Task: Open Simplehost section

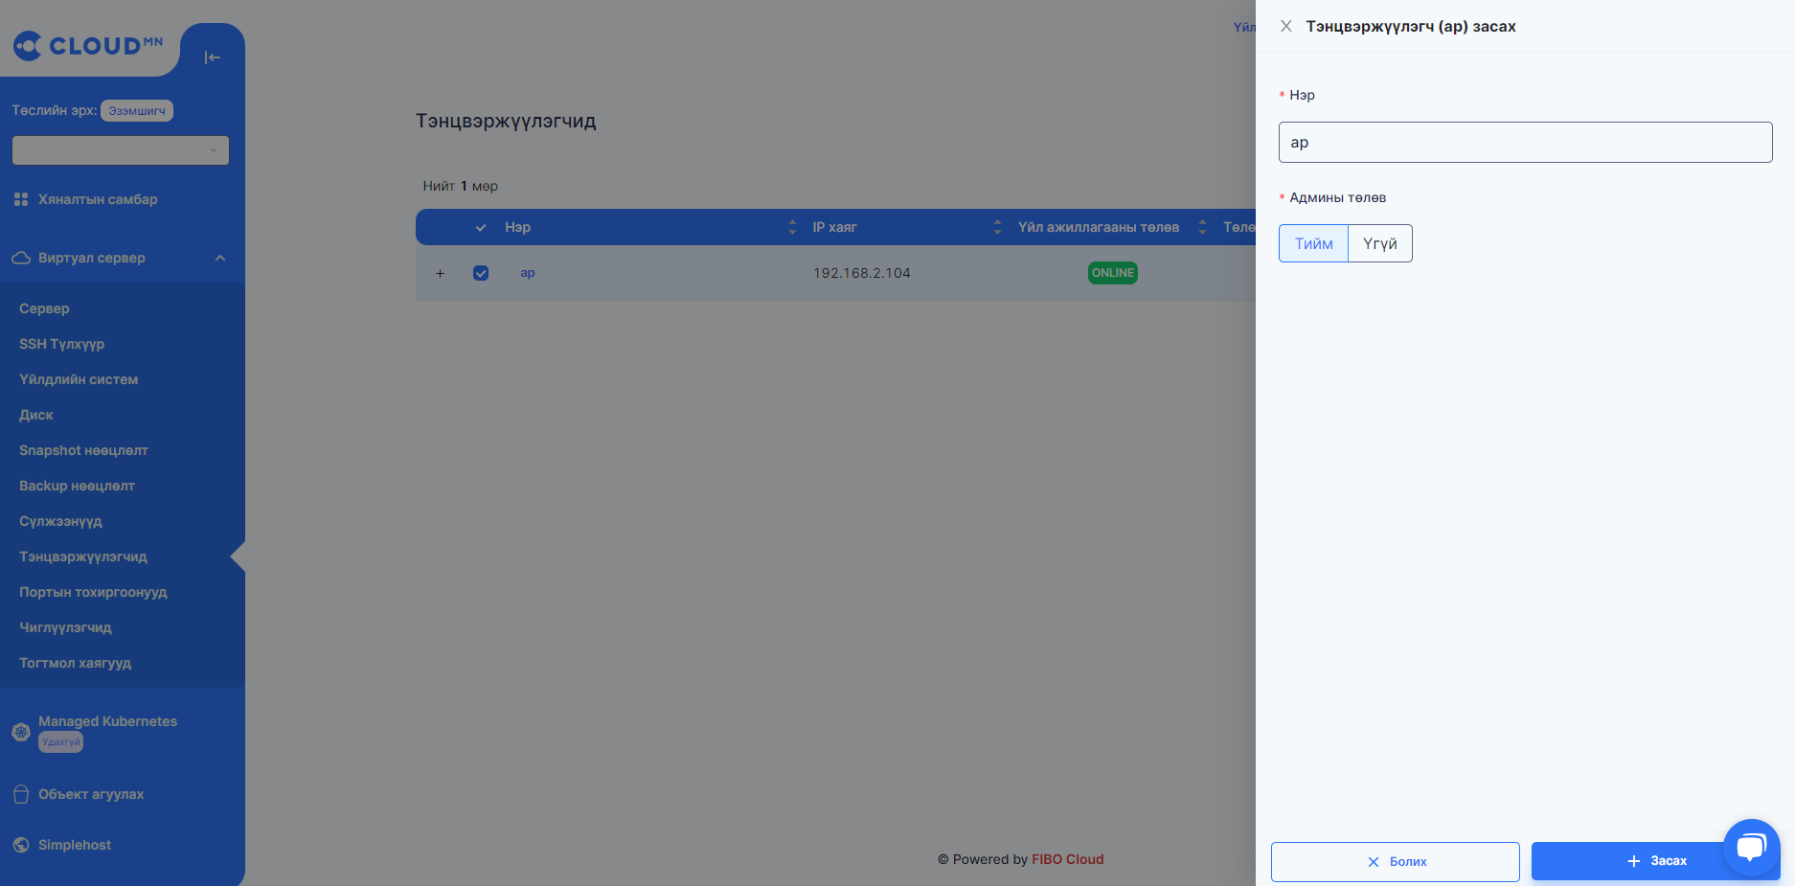Action: tap(75, 845)
